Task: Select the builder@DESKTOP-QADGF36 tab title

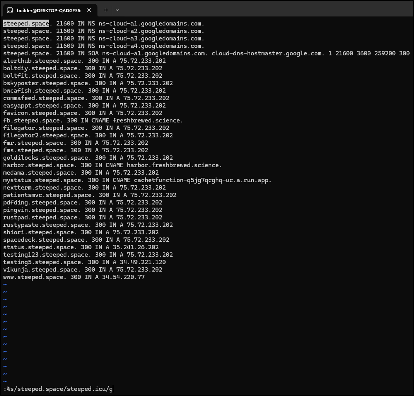Action: [x=49, y=10]
